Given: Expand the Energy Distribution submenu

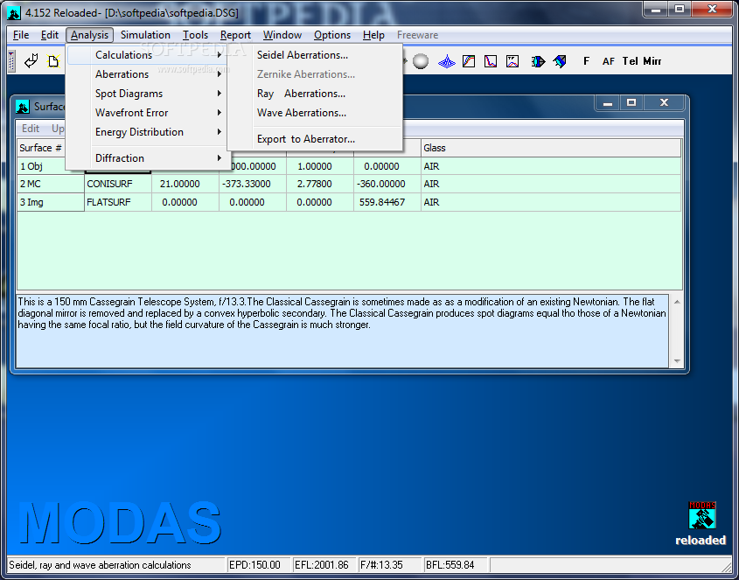Looking at the screenshot, I should [x=147, y=132].
